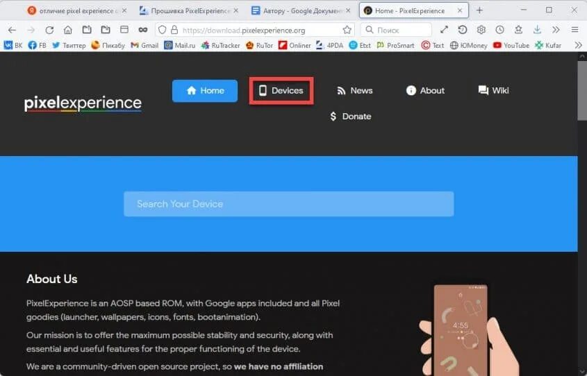The height and width of the screenshot is (376, 587).
Task: Open the Etxt bookmark
Action: pos(360,45)
